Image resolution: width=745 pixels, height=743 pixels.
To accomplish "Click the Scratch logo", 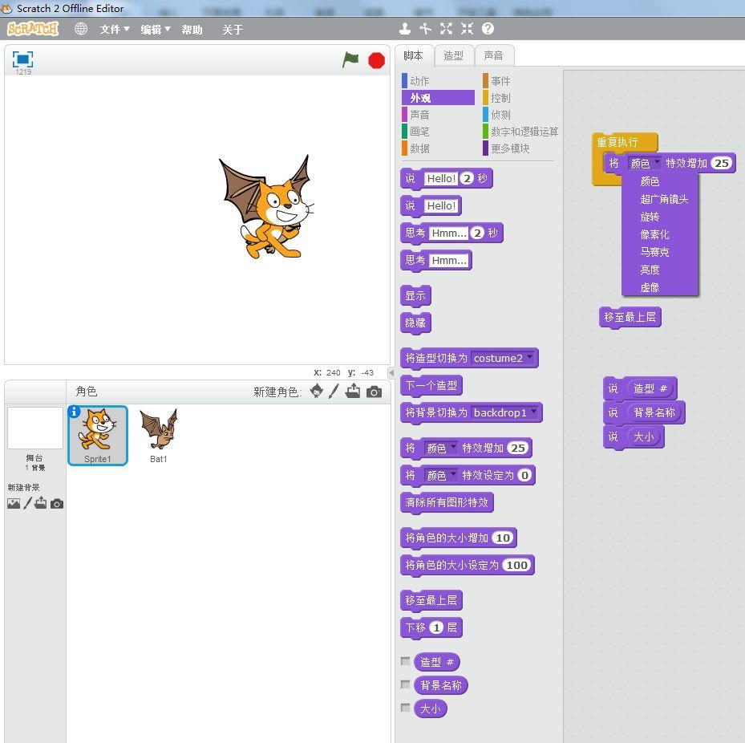I will pos(33,30).
